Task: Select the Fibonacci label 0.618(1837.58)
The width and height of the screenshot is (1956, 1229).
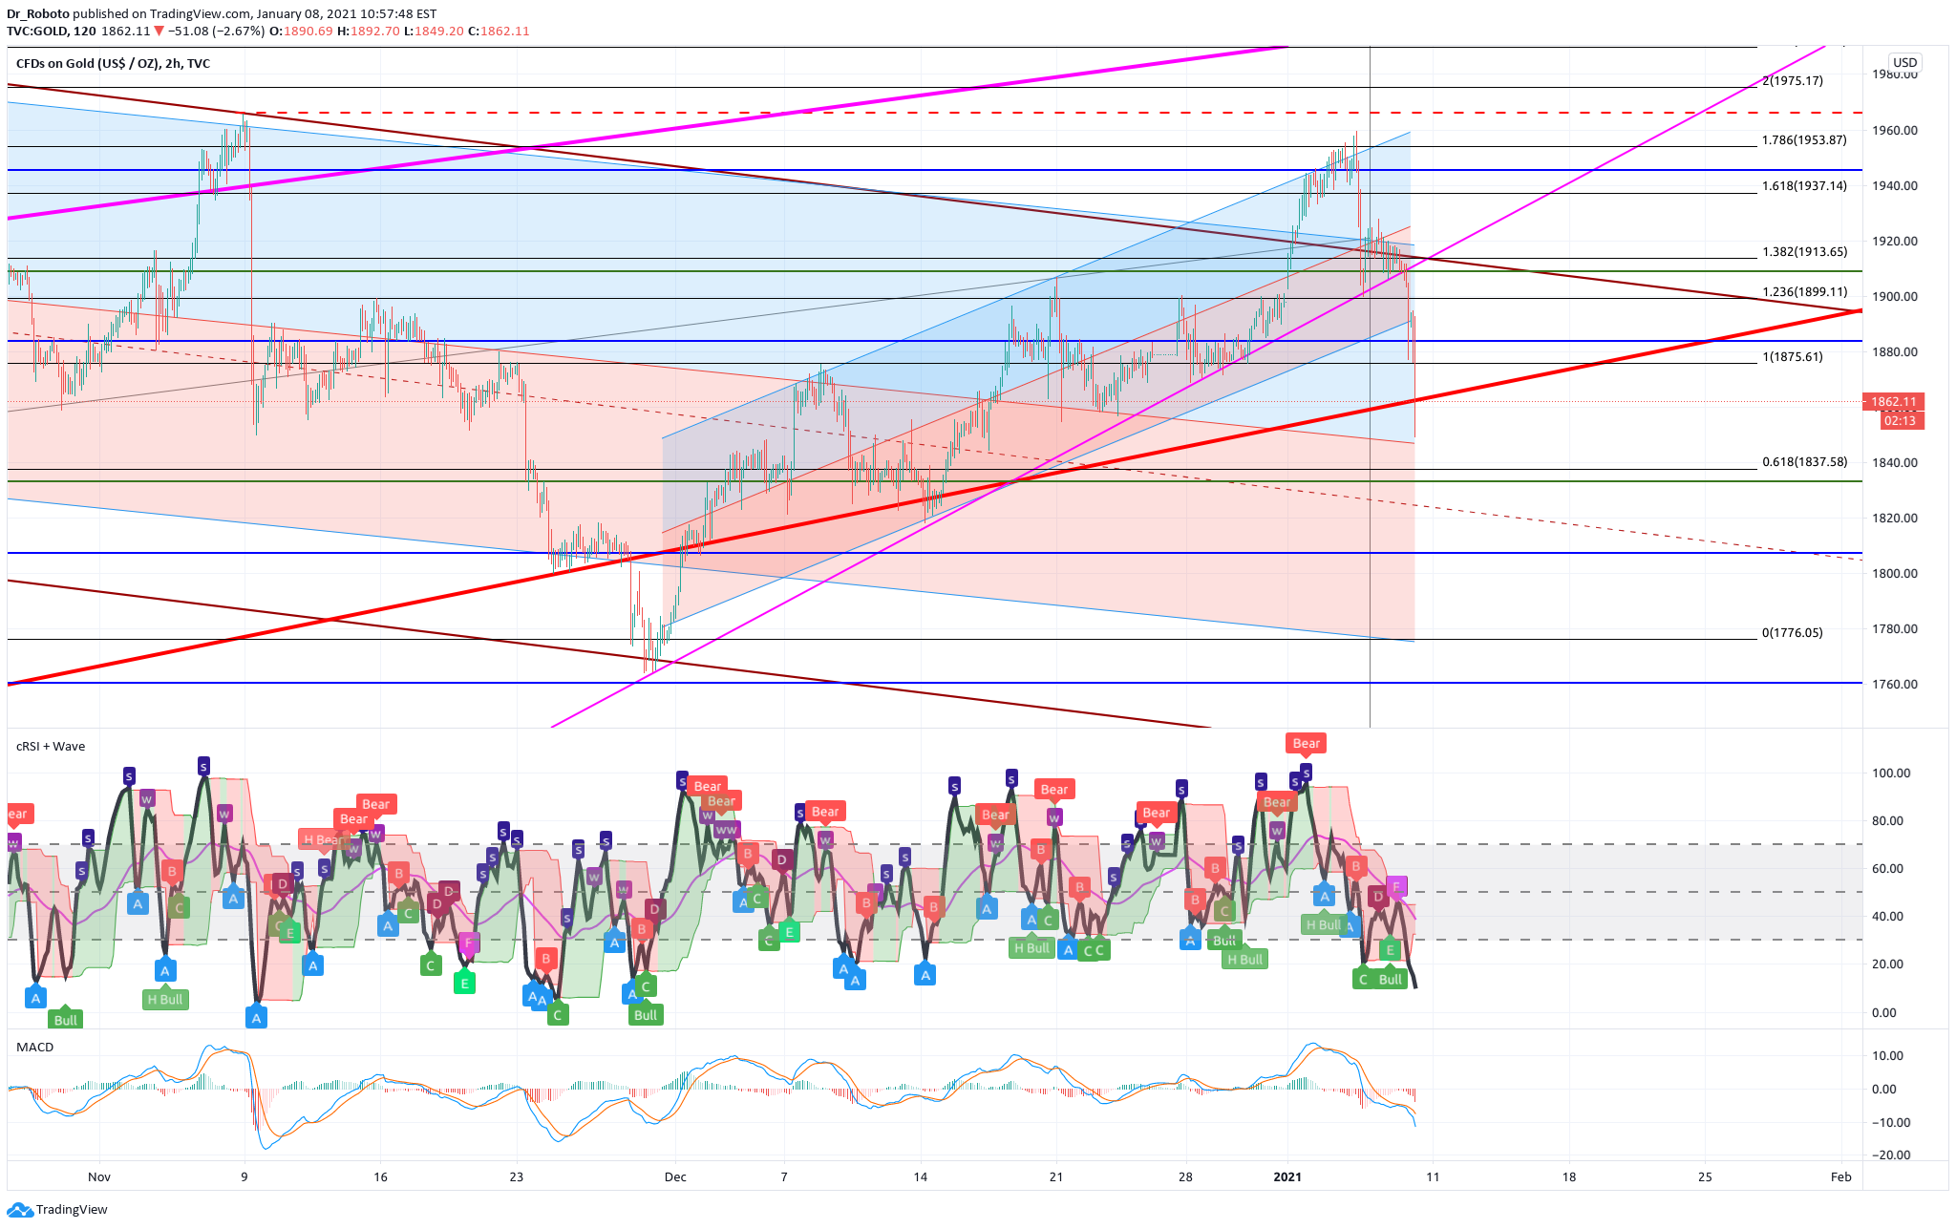Action: pos(1804,462)
